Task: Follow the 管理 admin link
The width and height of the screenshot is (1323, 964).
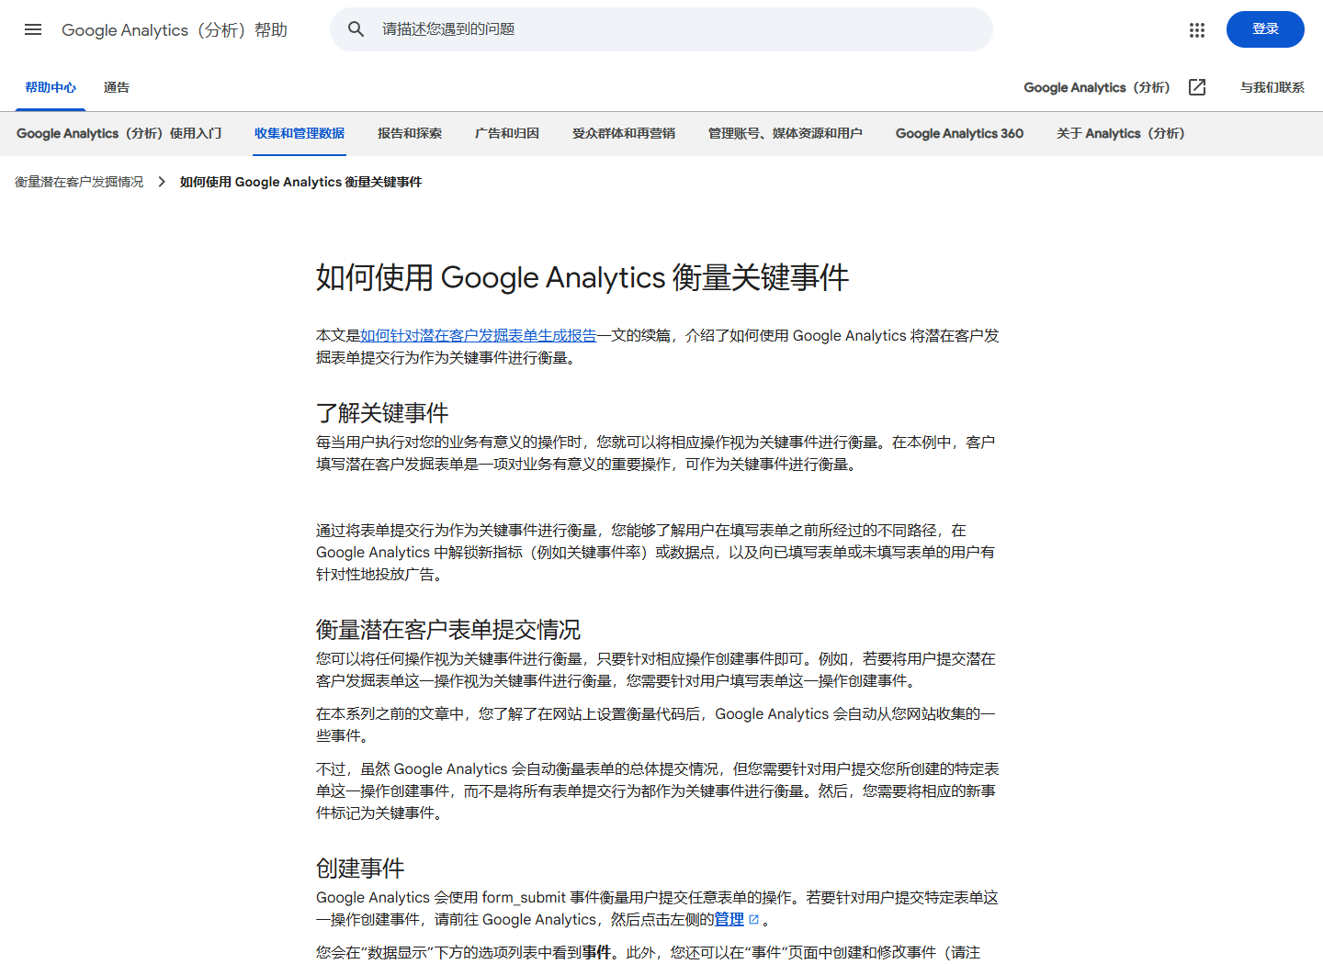Action: pyautogui.click(x=729, y=920)
